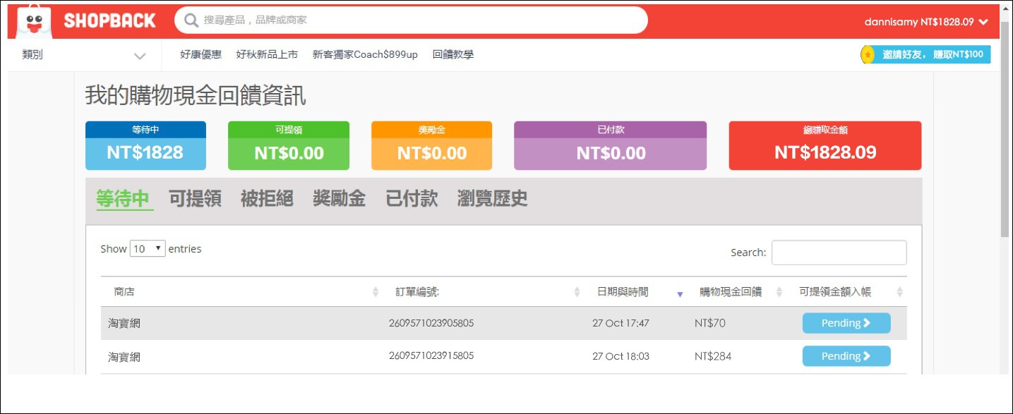Switch to the 已付款 tab
Screen dimensions: 1013x414
coord(412,199)
